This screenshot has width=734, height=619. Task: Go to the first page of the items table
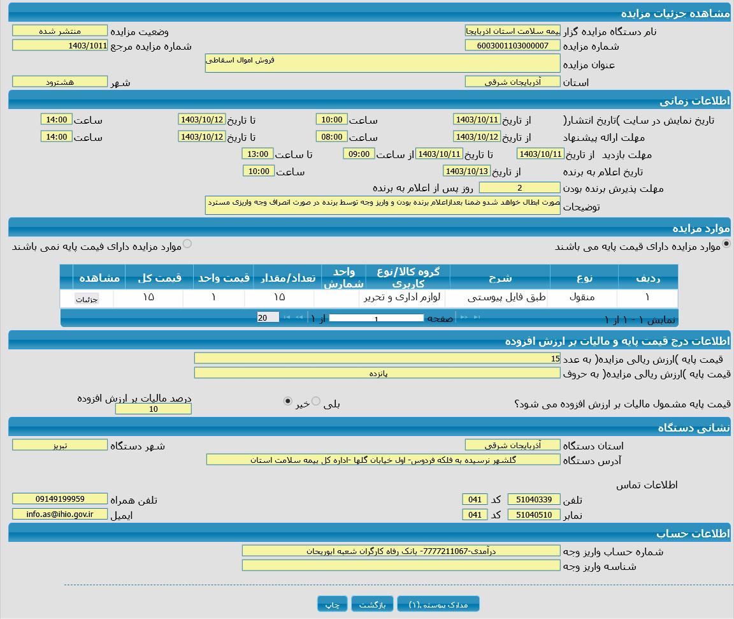coord(477,317)
